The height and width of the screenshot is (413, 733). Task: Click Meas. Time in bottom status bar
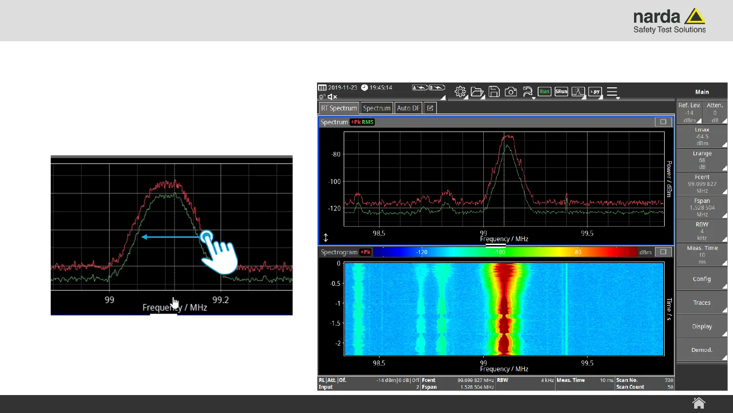point(585,380)
